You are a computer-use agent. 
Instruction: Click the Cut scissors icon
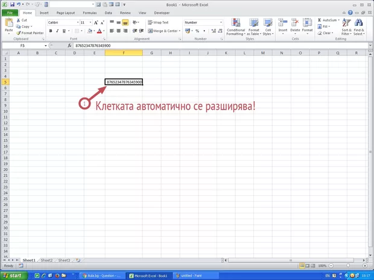coord(18,20)
